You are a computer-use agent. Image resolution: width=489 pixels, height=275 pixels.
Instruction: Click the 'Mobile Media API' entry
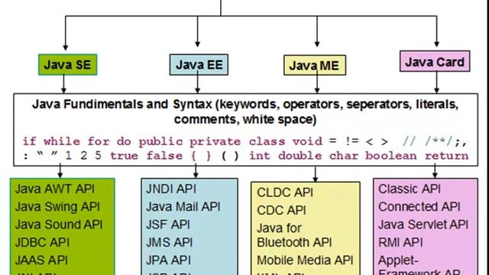click(305, 260)
